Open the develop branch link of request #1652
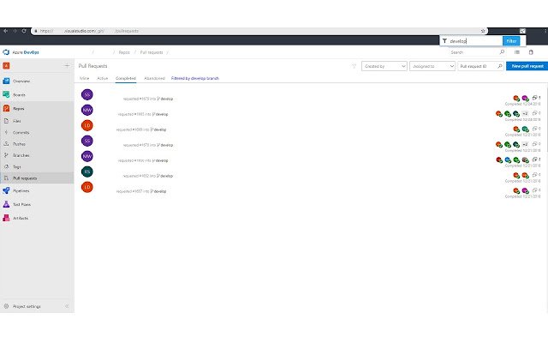 [x=165, y=176]
